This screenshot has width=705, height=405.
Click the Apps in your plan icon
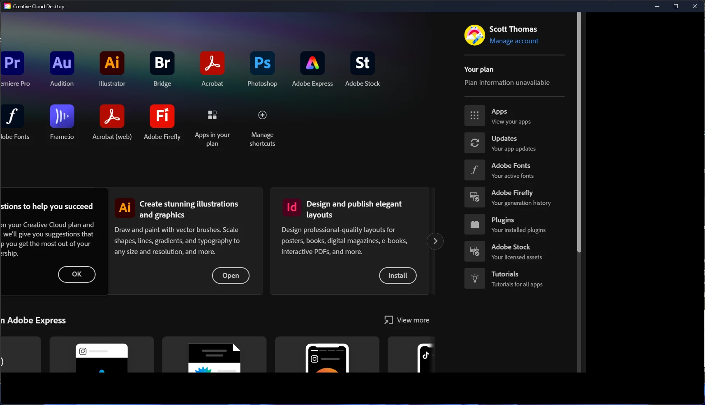(x=213, y=115)
